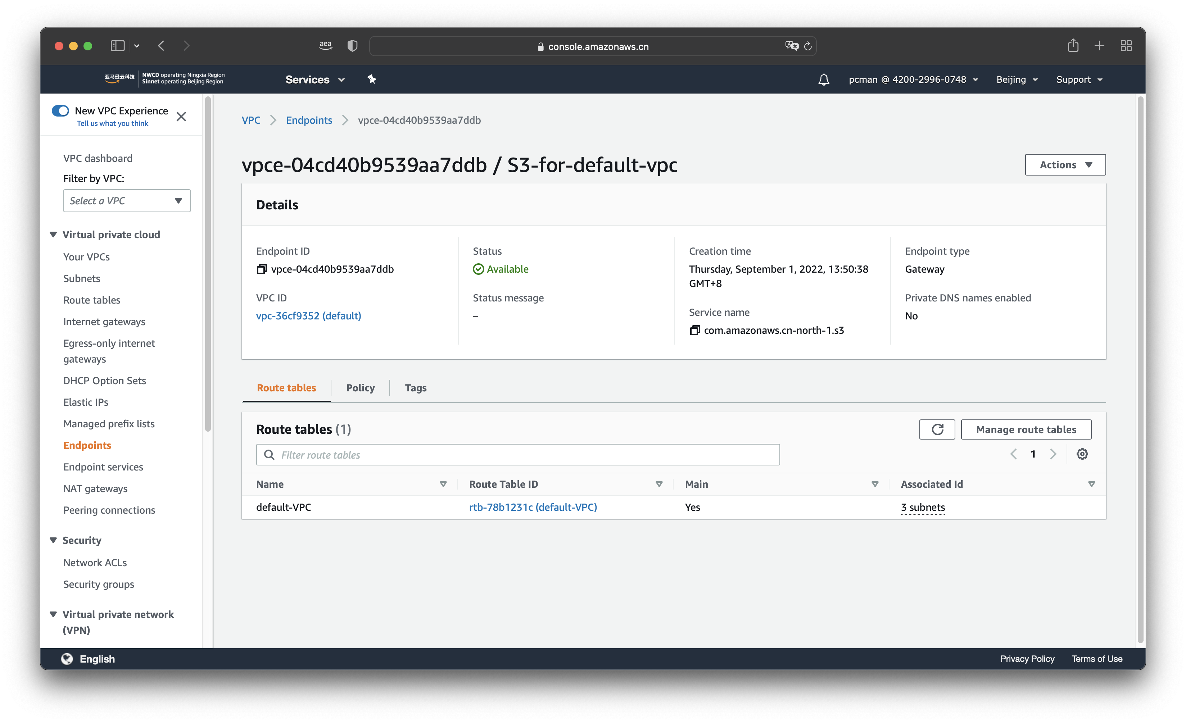Open the Support menu
This screenshot has height=723, width=1186.
pos(1079,79)
